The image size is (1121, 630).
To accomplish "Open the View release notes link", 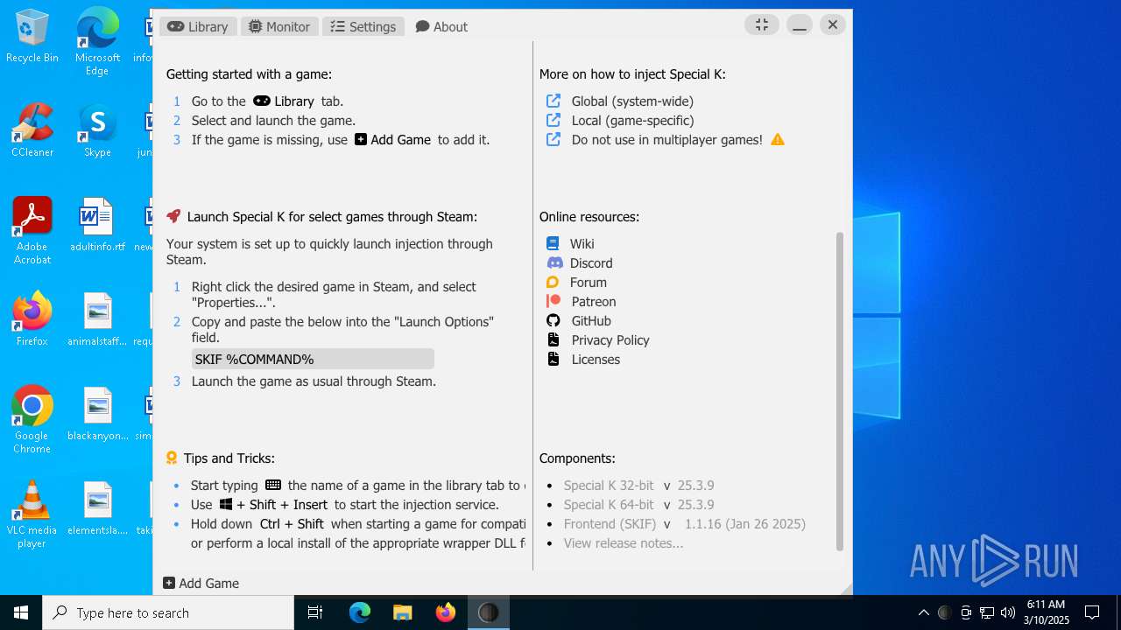I will pyautogui.click(x=624, y=543).
